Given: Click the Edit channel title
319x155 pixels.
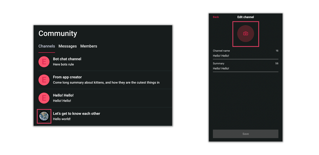Looking at the screenshot, I should point(246,17).
